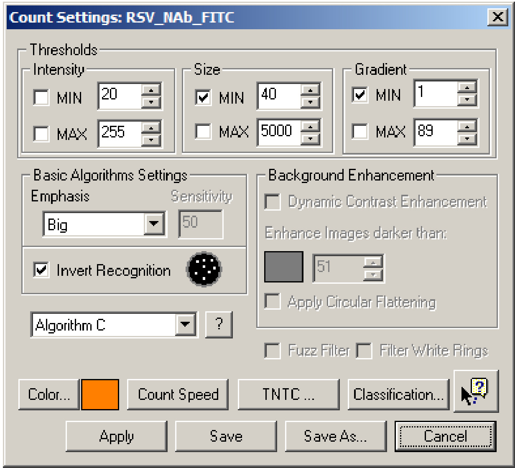Screen dimensions: 515x468
Task: Decrease Size MAX value with down arrow
Action: coord(310,138)
